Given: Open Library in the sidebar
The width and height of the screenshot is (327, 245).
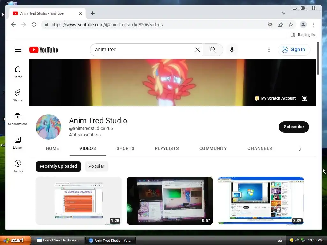Looking at the screenshot, I should point(18,143).
